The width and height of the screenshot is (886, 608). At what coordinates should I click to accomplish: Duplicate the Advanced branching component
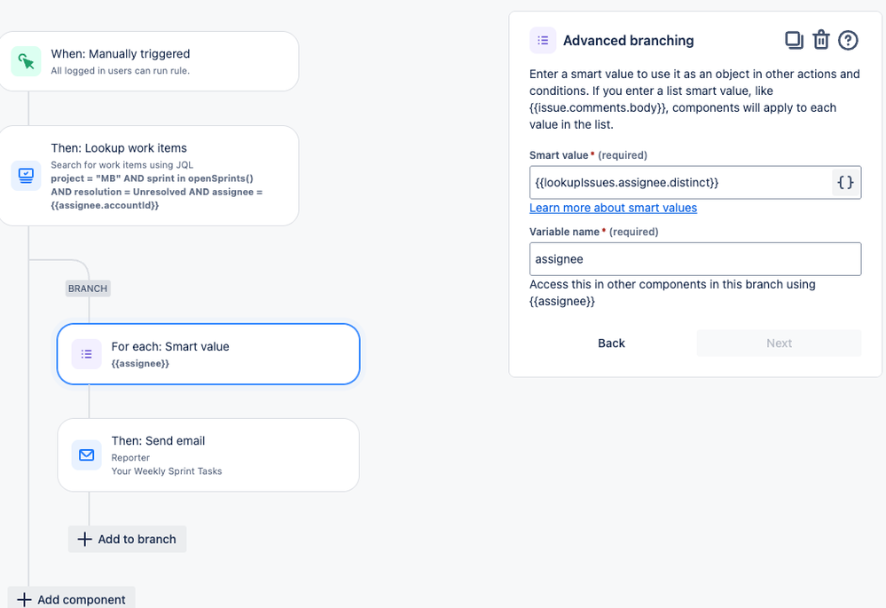794,40
